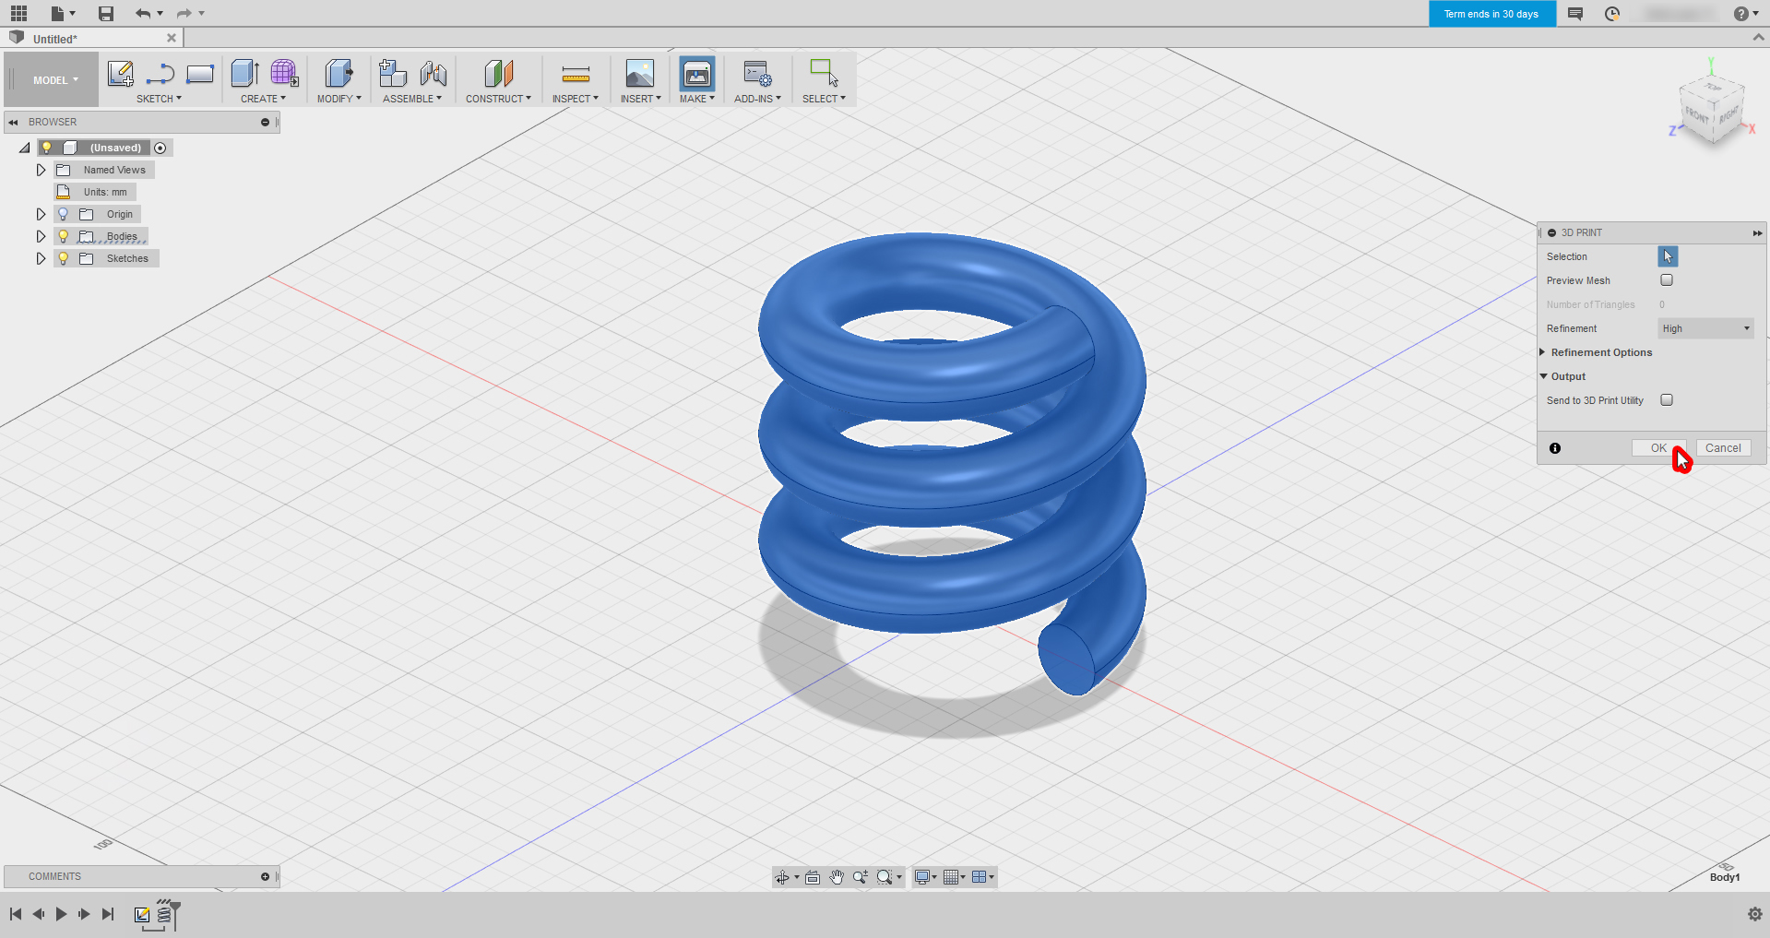Click the Save icon in top bar

click(x=106, y=14)
